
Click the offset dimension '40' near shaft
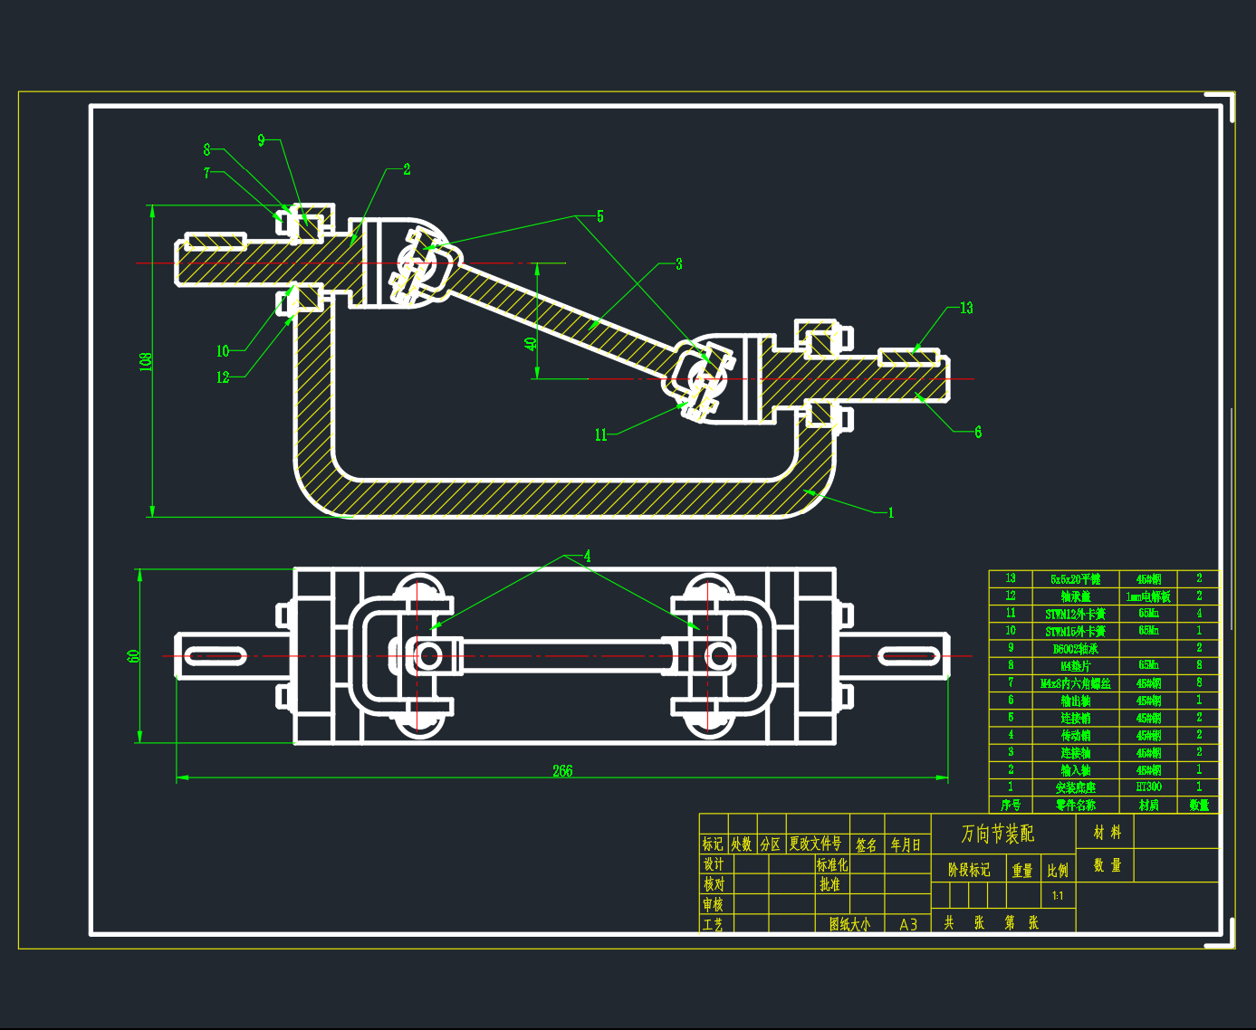532,343
